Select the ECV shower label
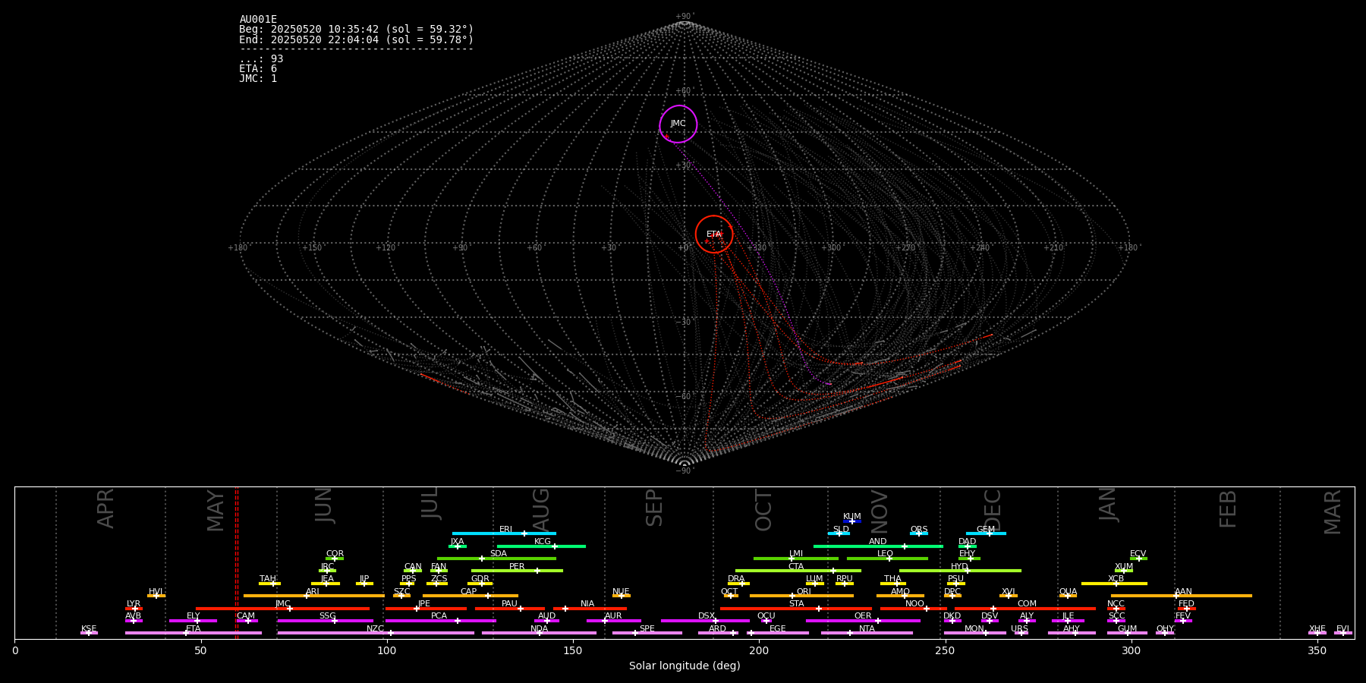 pyautogui.click(x=1138, y=554)
